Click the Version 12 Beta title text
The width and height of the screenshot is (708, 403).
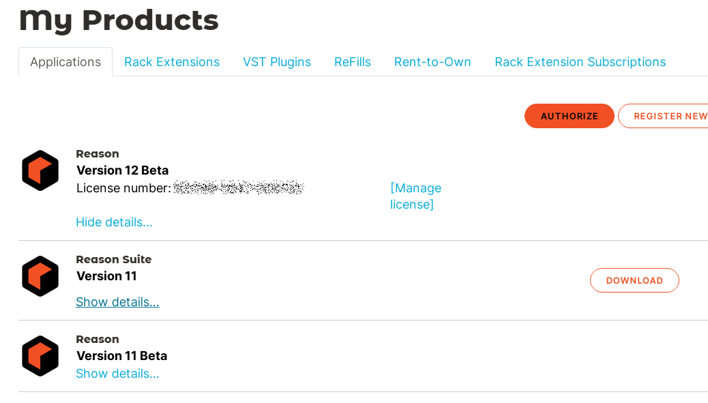coord(122,170)
